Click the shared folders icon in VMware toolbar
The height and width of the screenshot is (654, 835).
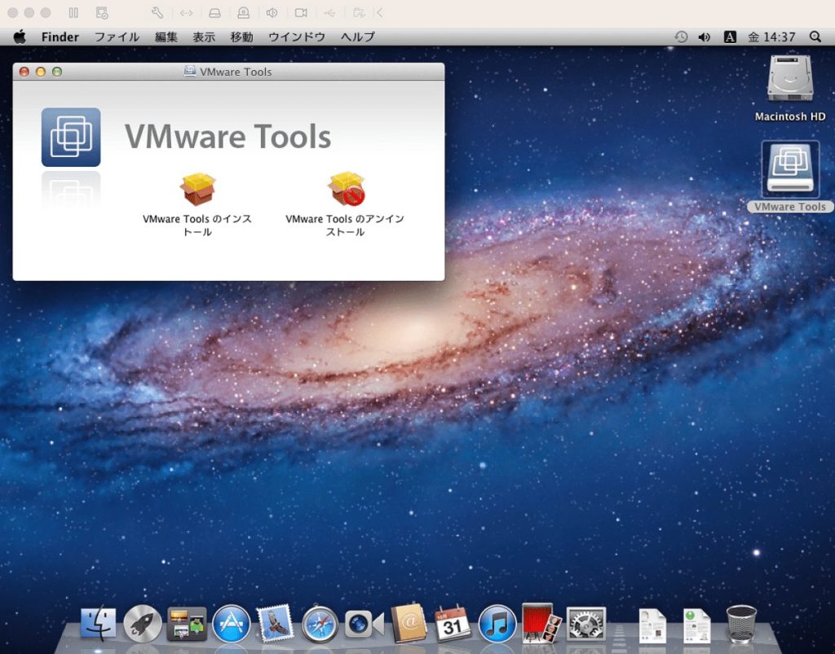[x=360, y=13]
